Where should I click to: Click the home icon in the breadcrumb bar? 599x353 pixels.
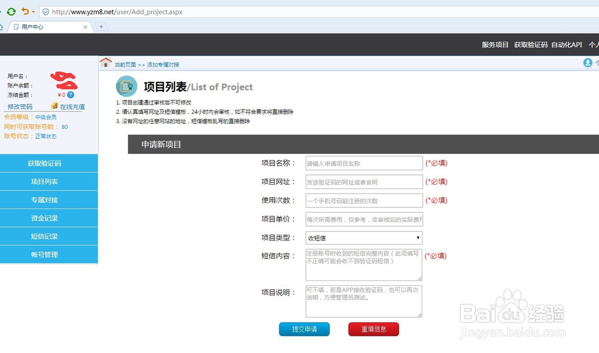tap(106, 63)
